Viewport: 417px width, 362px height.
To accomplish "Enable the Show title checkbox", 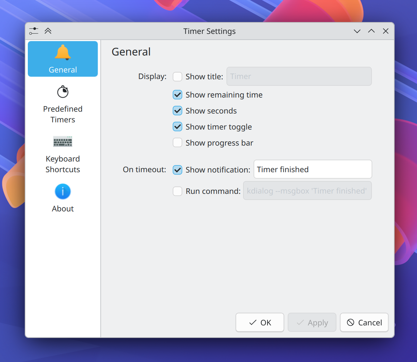I will (x=177, y=77).
